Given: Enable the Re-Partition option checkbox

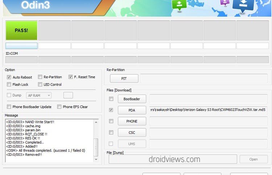Looking at the screenshot, I should [x=40, y=77].
